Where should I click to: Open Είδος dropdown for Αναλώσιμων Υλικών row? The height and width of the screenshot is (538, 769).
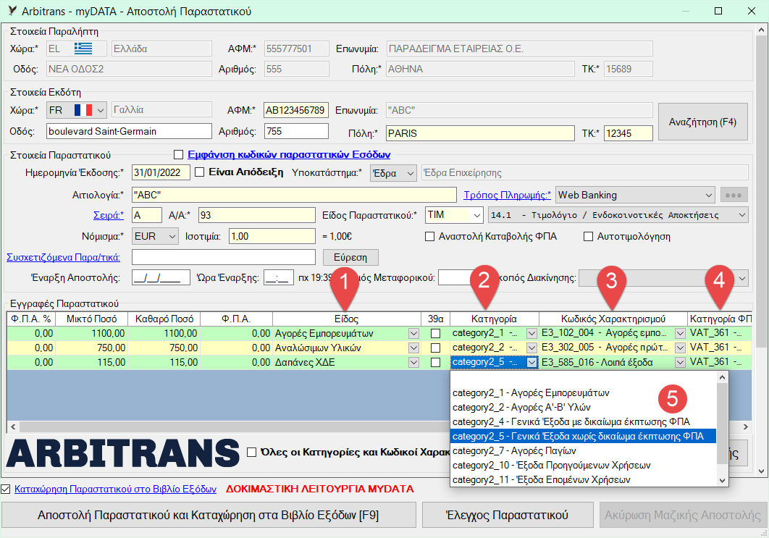[414, 348]
